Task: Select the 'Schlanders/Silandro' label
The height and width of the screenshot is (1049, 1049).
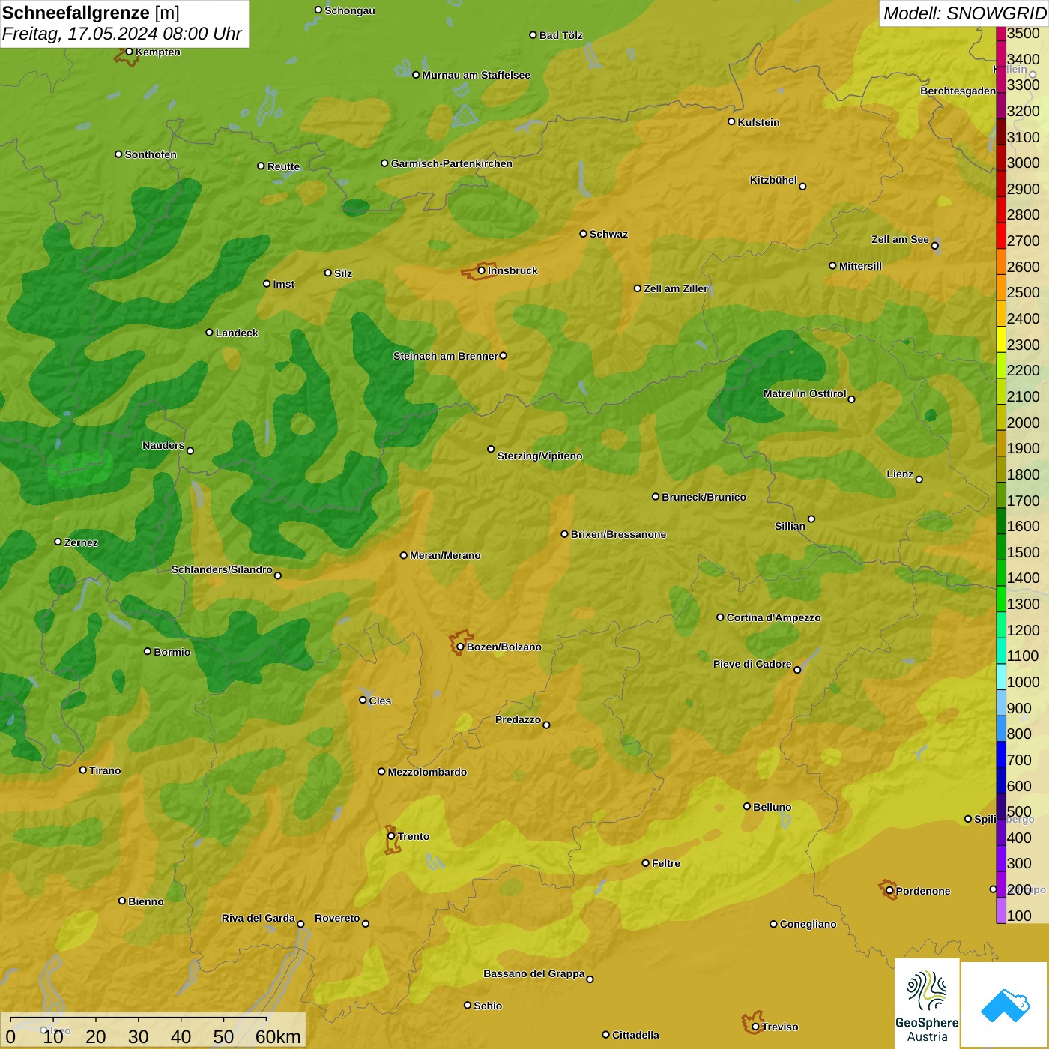Action: [222, 569]
